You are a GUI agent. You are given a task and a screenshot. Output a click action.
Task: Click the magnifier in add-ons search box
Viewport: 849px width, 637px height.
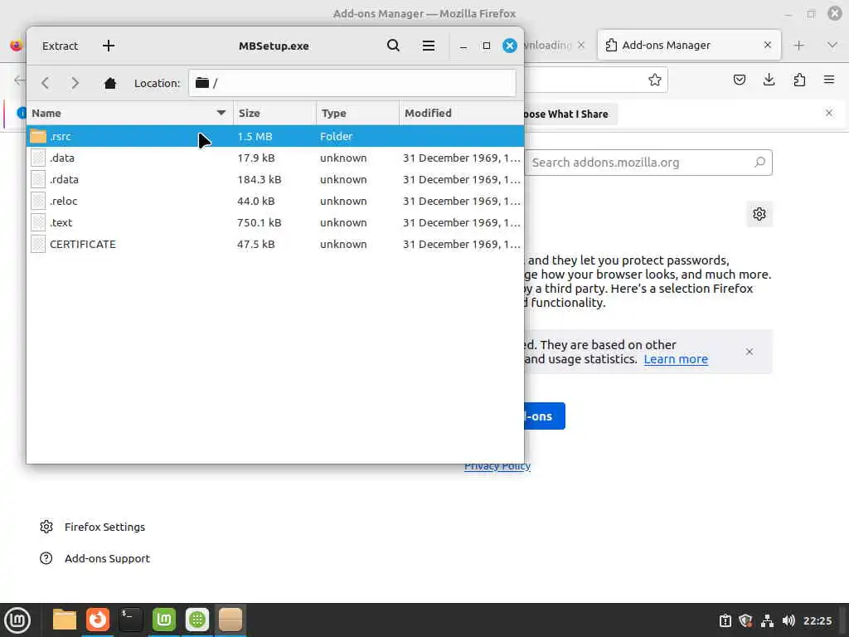tap(759, 162)
